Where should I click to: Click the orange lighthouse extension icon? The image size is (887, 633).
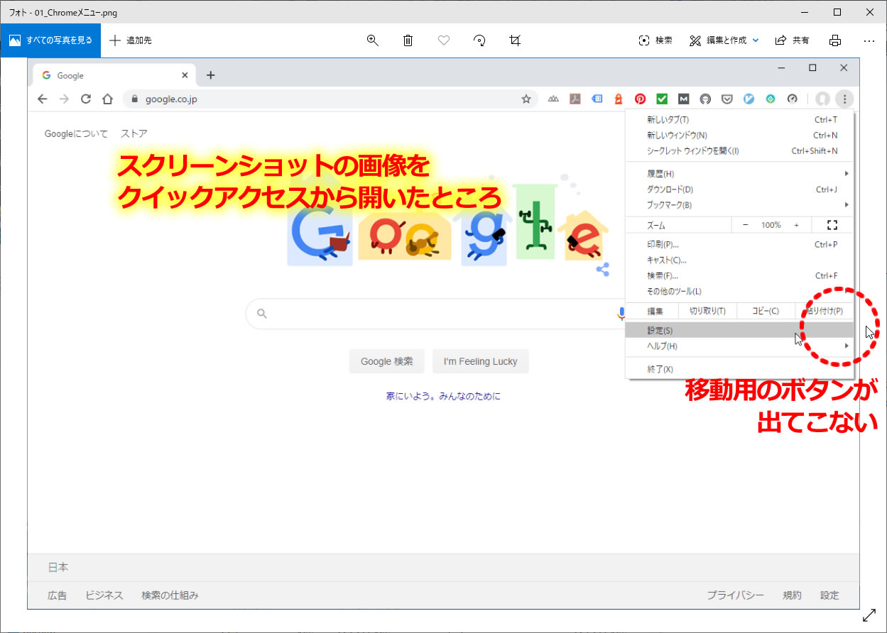coord(619,99)
